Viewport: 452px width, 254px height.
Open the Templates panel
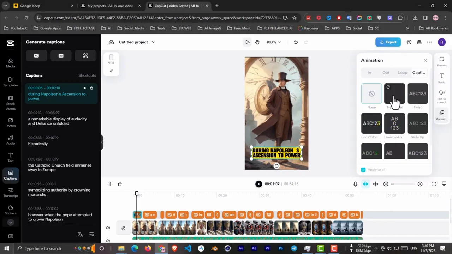coord(11,82)
